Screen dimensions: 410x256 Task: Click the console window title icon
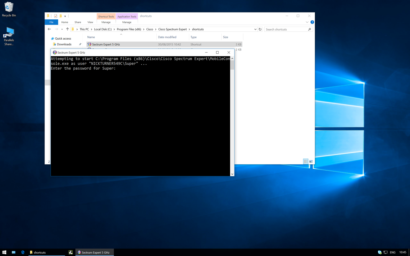(55, 52)
